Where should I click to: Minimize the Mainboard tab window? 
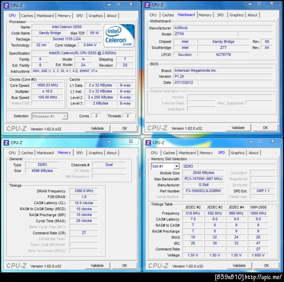250,4
